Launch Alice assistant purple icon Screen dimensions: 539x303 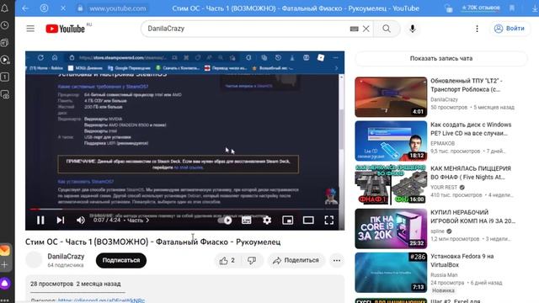tap(5, 284)
